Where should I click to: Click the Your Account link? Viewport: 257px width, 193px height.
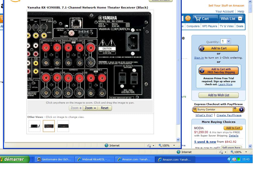point(224,12)
